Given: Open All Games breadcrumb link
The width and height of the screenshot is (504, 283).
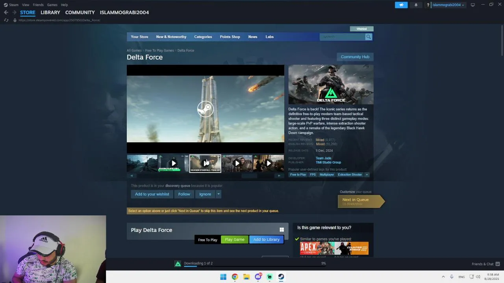Looking at the screenshot, I should tap(134, 50).
